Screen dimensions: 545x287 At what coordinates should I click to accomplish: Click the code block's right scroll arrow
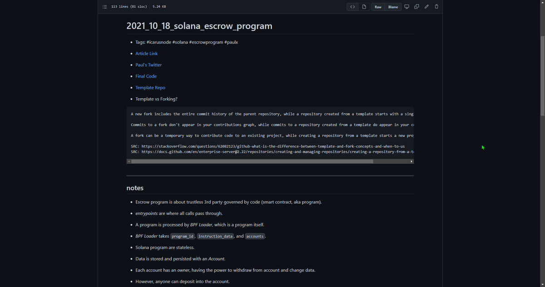coord(411,161)
